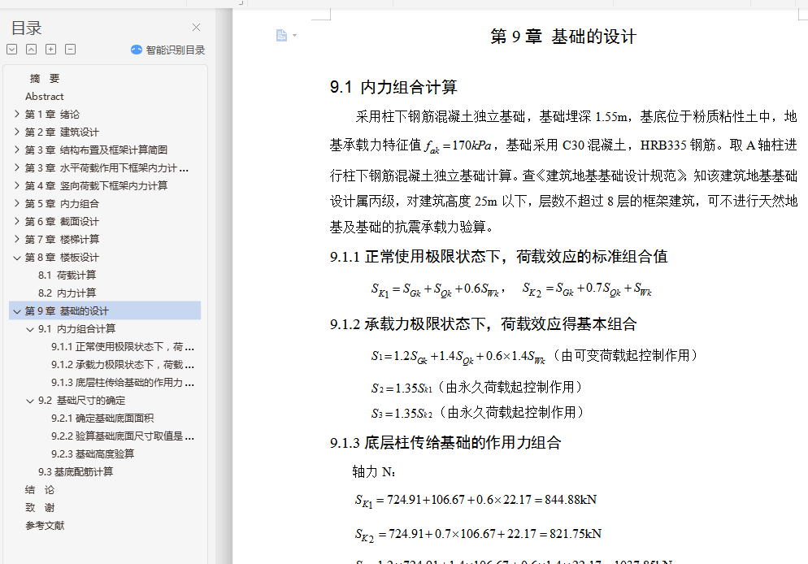808x564 pixels.
Task: Select highlighted 第 9 章 基础的设计 entry
Action: [105, 311]
